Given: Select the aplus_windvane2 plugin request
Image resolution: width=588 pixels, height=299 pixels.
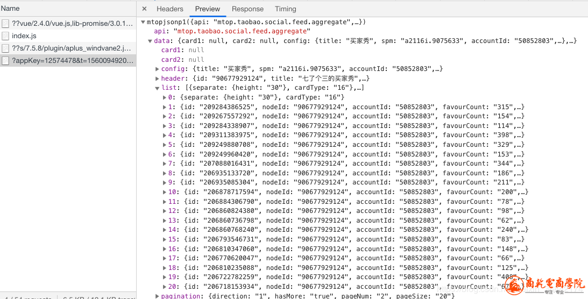Looking at the screenshot, I should point(72,48).
